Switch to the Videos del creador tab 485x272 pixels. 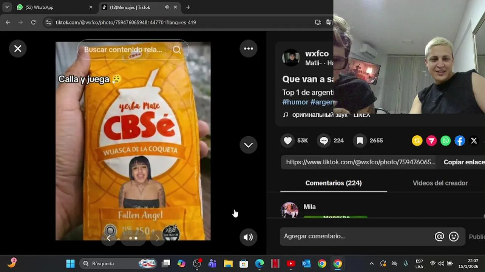point(440,183)
